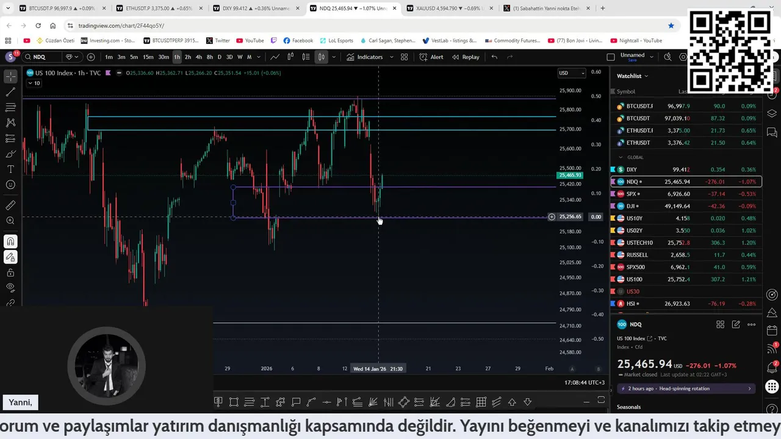Switch to the daily D timeframe
The width and height of the screenshot is (781, 439).
pos(219,57)
